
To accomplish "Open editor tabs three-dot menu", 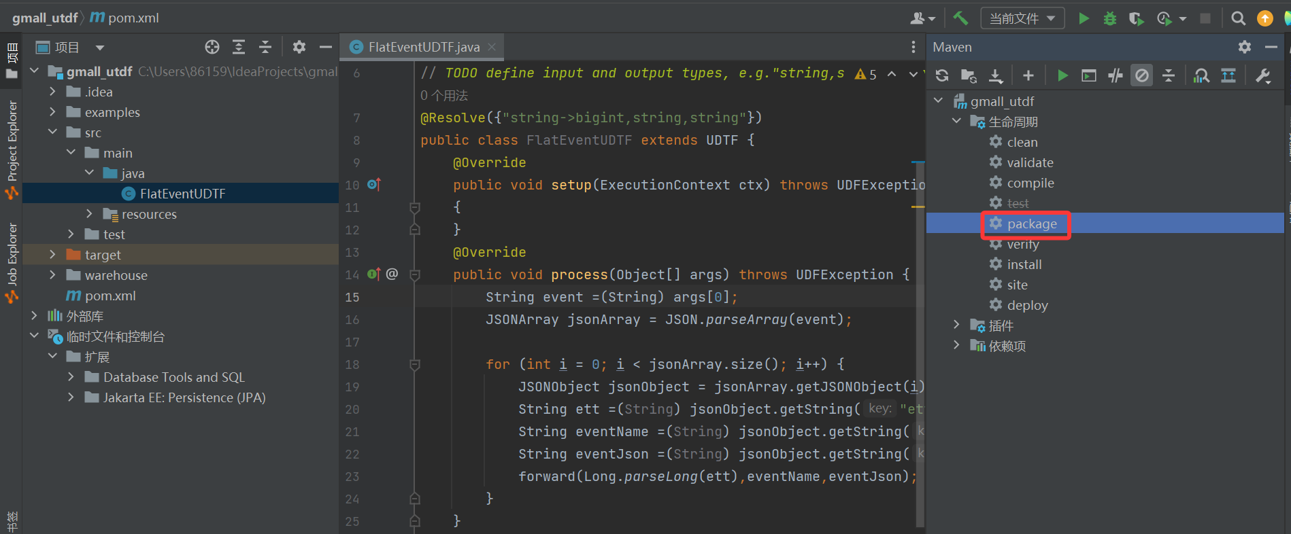I will [913, 47].
